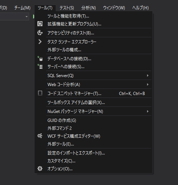Screen dimensions: 178x185
Task: Open the テスト(S) menu
Action: click(67, 8)
